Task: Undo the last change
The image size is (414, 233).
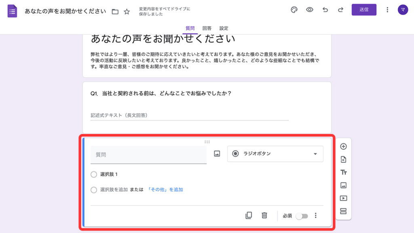Action: point(325,10)
